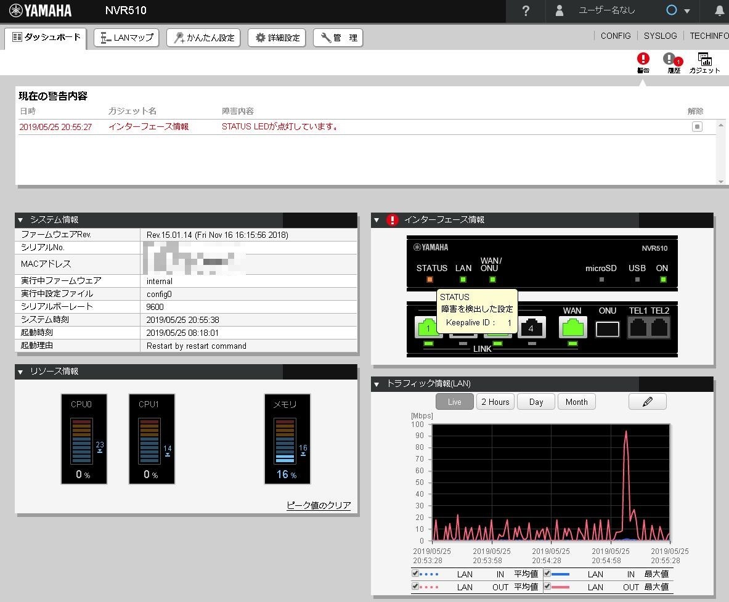Open the 詳細設定 tab
Screen dimensions: 729x602
click(277, 38)
